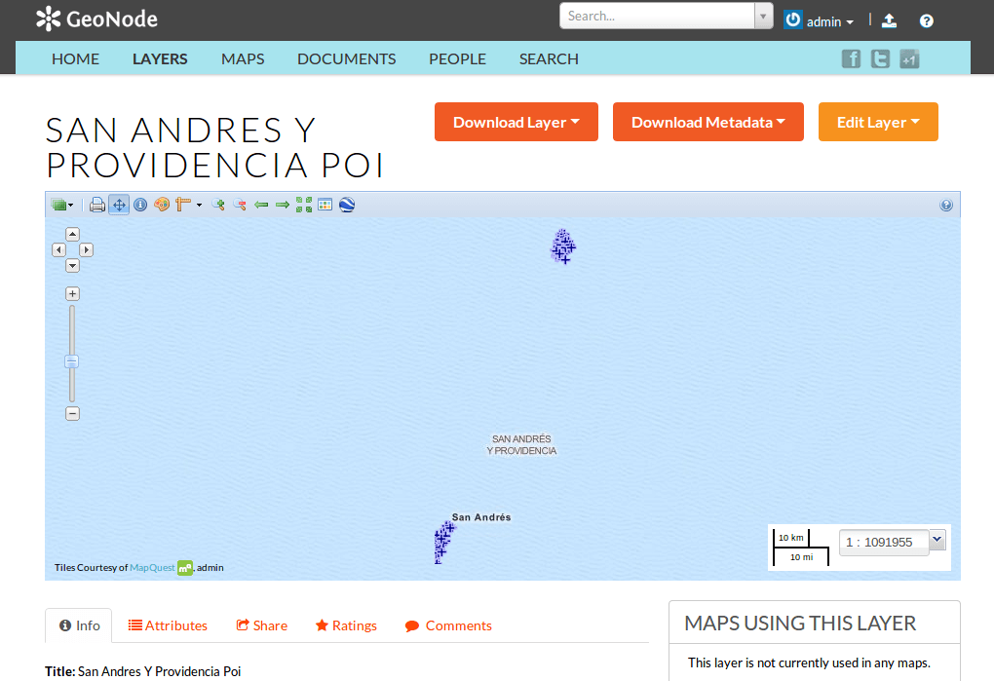The image size is (994, 681).
Task: Follow the MapQuest link
Action: coord(152,568)
